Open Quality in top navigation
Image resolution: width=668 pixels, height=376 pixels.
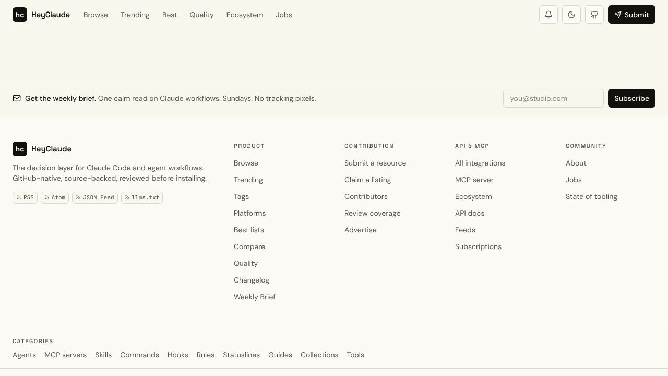201,15
